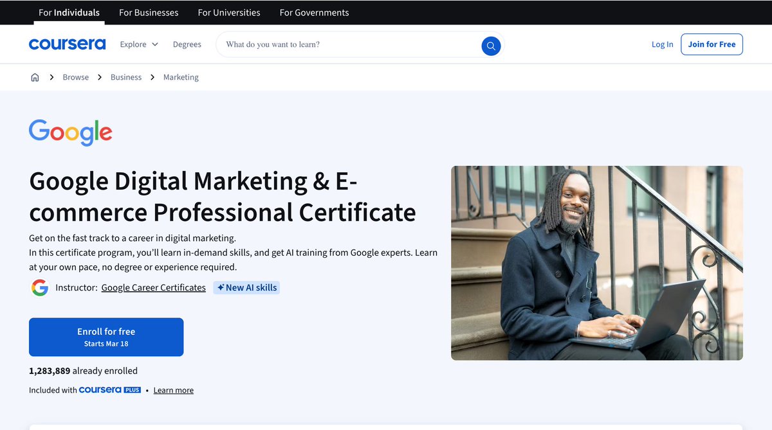
Task: Go to the Business breadcrumb
Action: 126,77
